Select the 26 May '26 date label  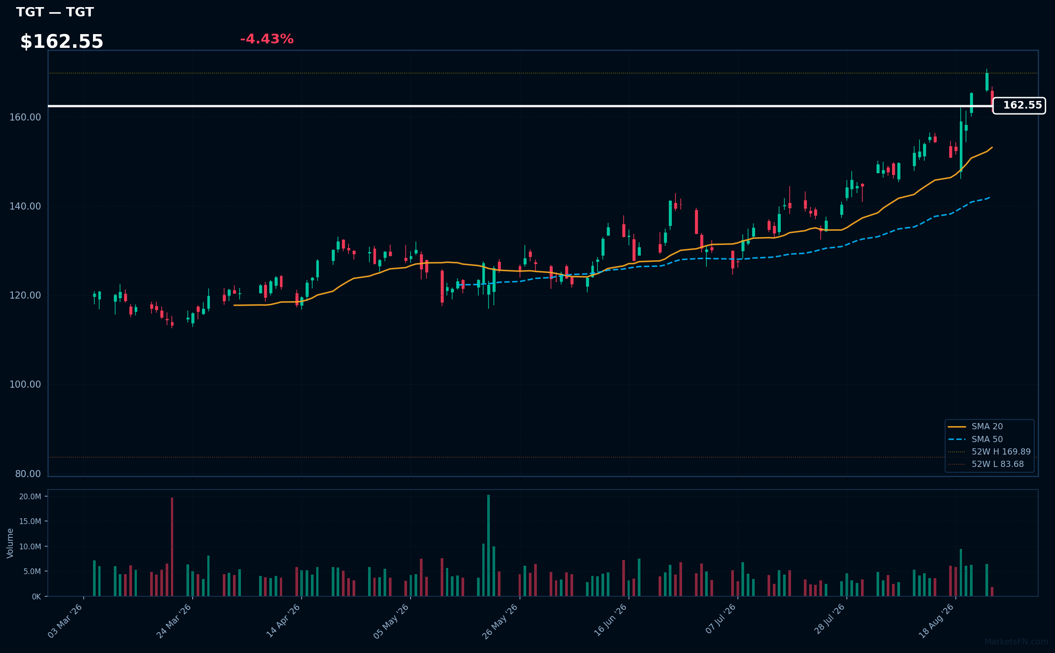point(500,621)
